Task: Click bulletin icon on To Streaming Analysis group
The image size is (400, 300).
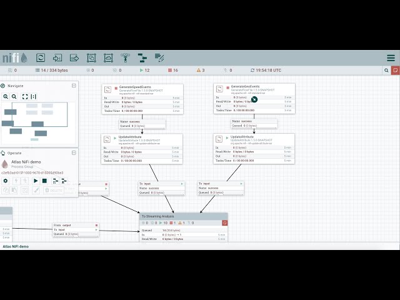Action: [225, 223]
